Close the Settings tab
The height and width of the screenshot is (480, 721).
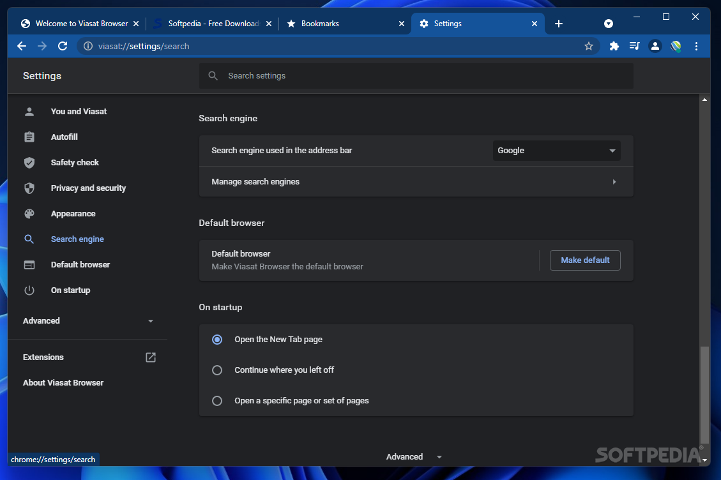point(535,24)
